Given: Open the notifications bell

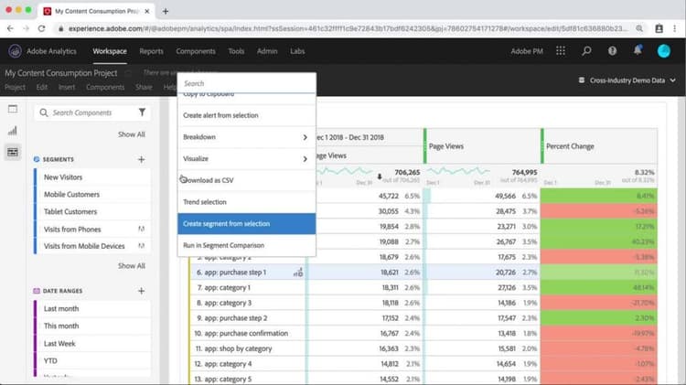Looking at the screenshot, I should tap(638, 50).
